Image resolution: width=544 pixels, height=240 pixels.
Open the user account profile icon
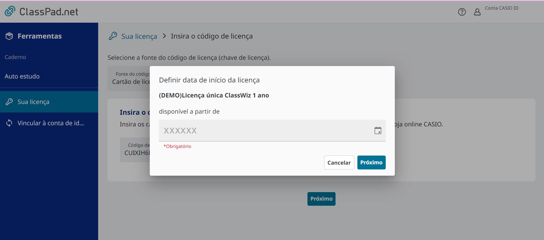[477, 12]
